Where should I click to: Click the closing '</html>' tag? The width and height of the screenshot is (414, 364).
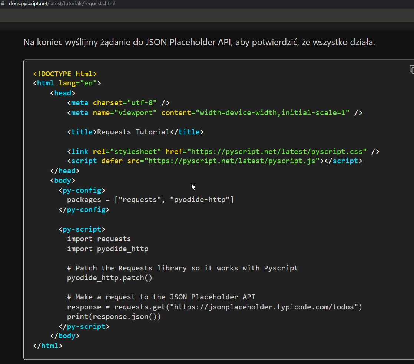pyautogui.click(x=48, y=346)
